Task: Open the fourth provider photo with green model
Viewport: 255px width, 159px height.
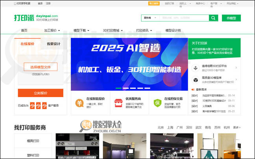Action: [x=219, y=146]
